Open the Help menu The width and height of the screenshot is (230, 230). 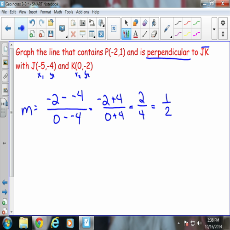(96, 12)
